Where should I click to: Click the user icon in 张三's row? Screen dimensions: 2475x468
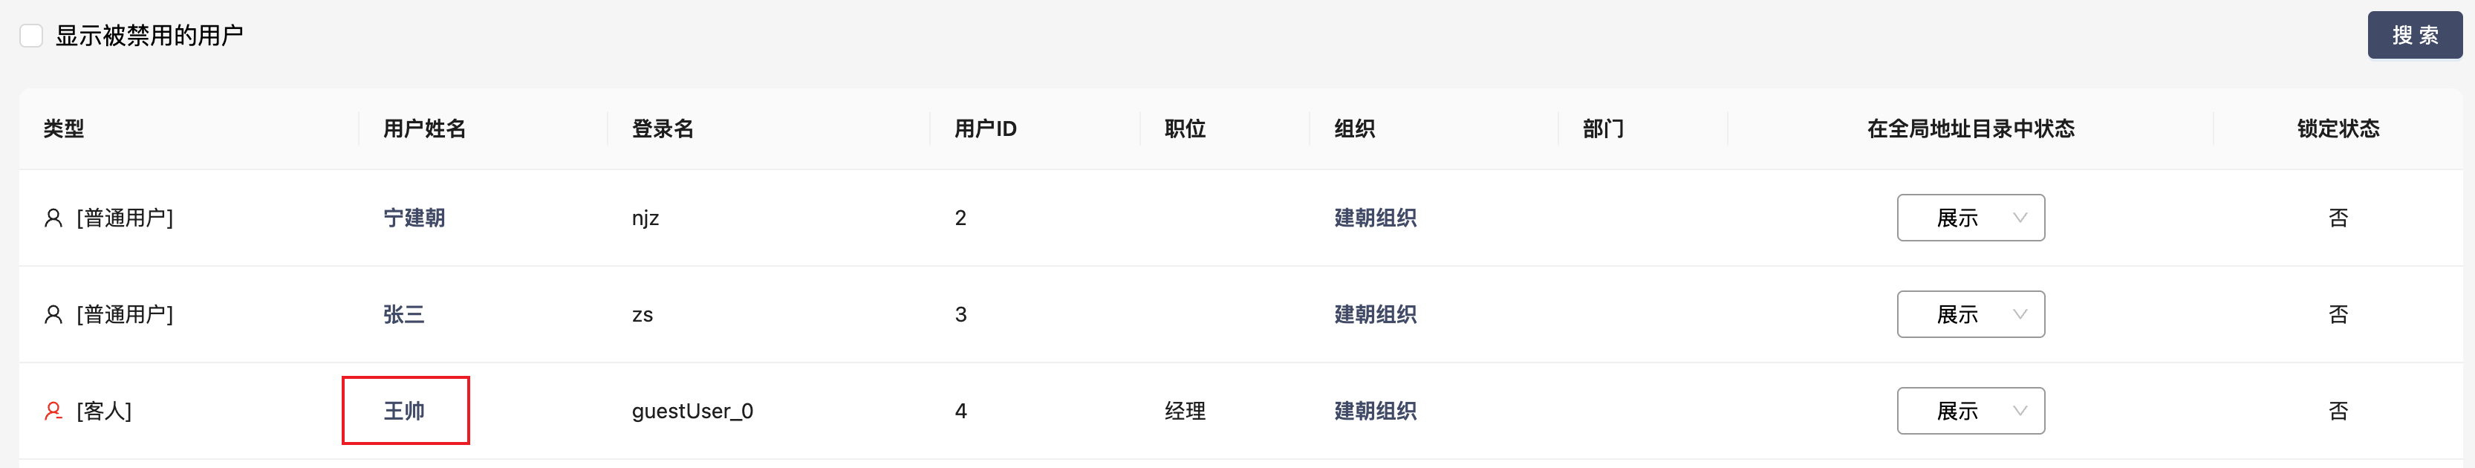click(53, 314)
